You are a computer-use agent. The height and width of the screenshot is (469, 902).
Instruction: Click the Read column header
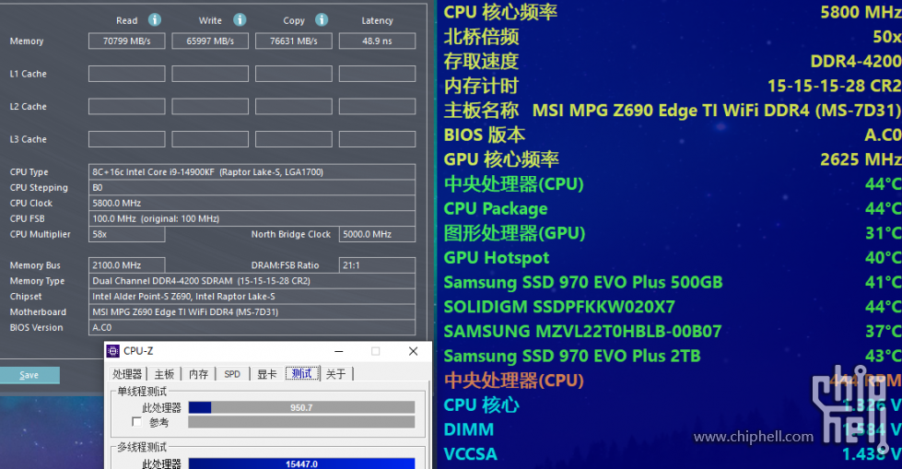point(126,20)
